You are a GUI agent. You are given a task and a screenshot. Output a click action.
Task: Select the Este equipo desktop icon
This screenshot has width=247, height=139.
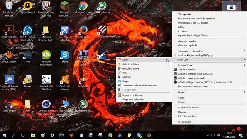pos(65,106)
